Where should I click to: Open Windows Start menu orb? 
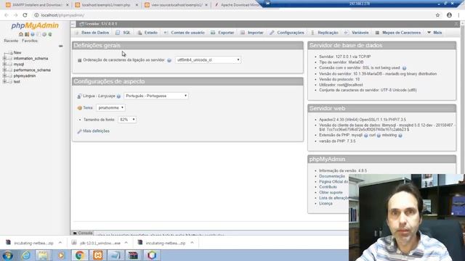[x=8, y=255]
